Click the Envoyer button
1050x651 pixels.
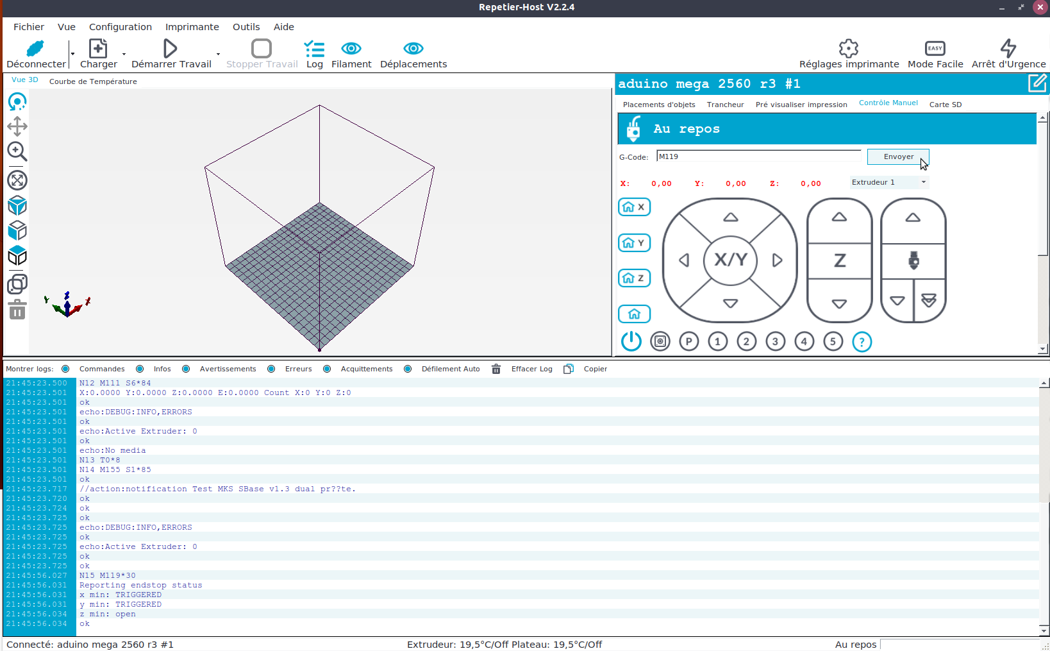pos(897,156)
